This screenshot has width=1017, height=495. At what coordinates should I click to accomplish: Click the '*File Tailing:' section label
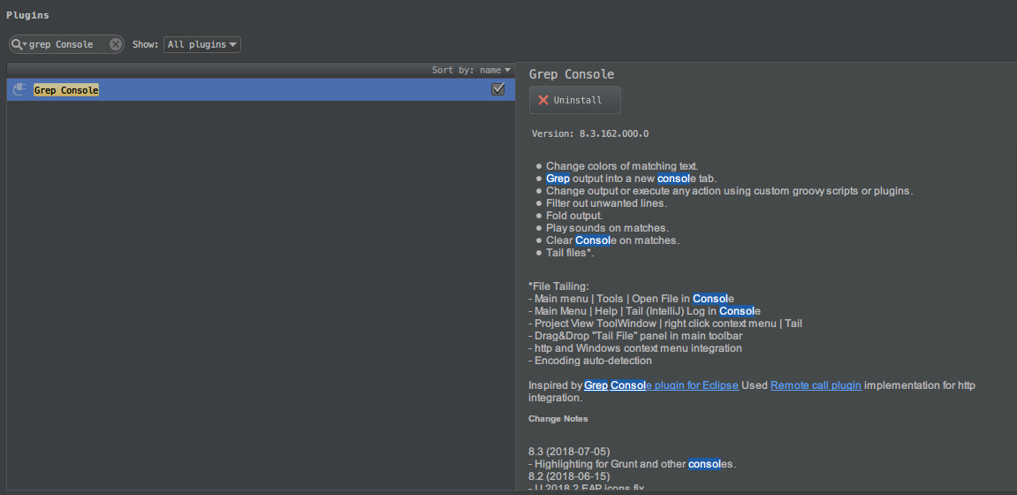[x=558, y=286]
